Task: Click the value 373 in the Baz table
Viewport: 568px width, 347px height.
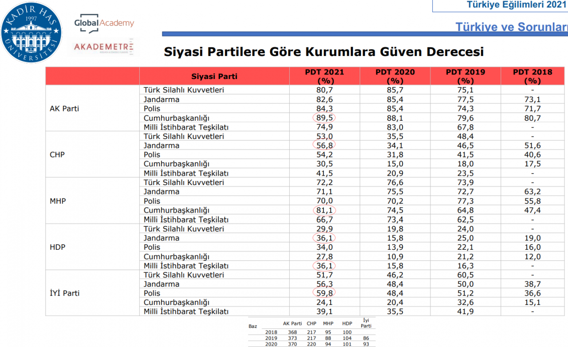Action: coord(292,338)
